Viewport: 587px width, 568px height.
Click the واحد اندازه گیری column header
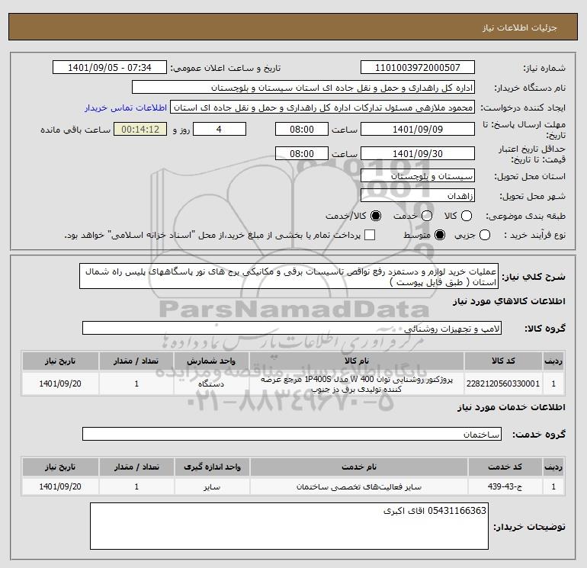click(x=212, y=467)
